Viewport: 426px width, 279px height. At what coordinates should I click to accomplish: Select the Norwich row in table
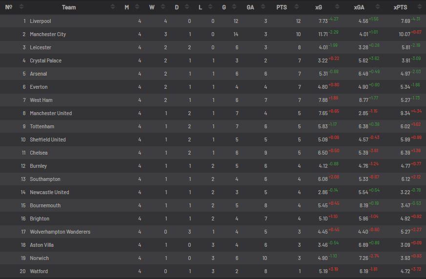213,258
